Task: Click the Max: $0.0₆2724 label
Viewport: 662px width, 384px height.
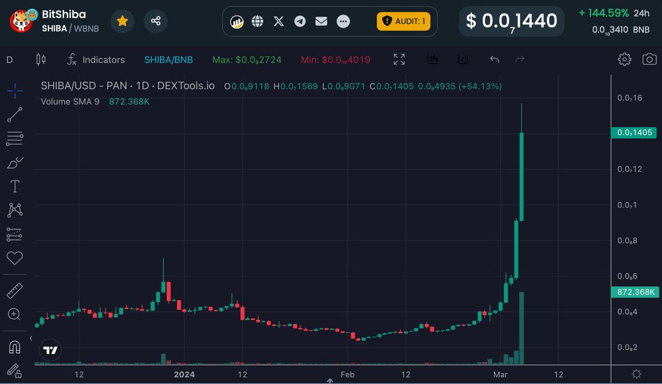Action: (247, 60)
